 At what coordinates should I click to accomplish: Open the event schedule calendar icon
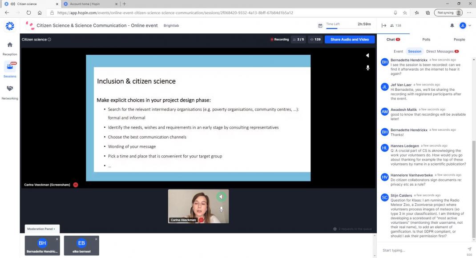[320, 26]
